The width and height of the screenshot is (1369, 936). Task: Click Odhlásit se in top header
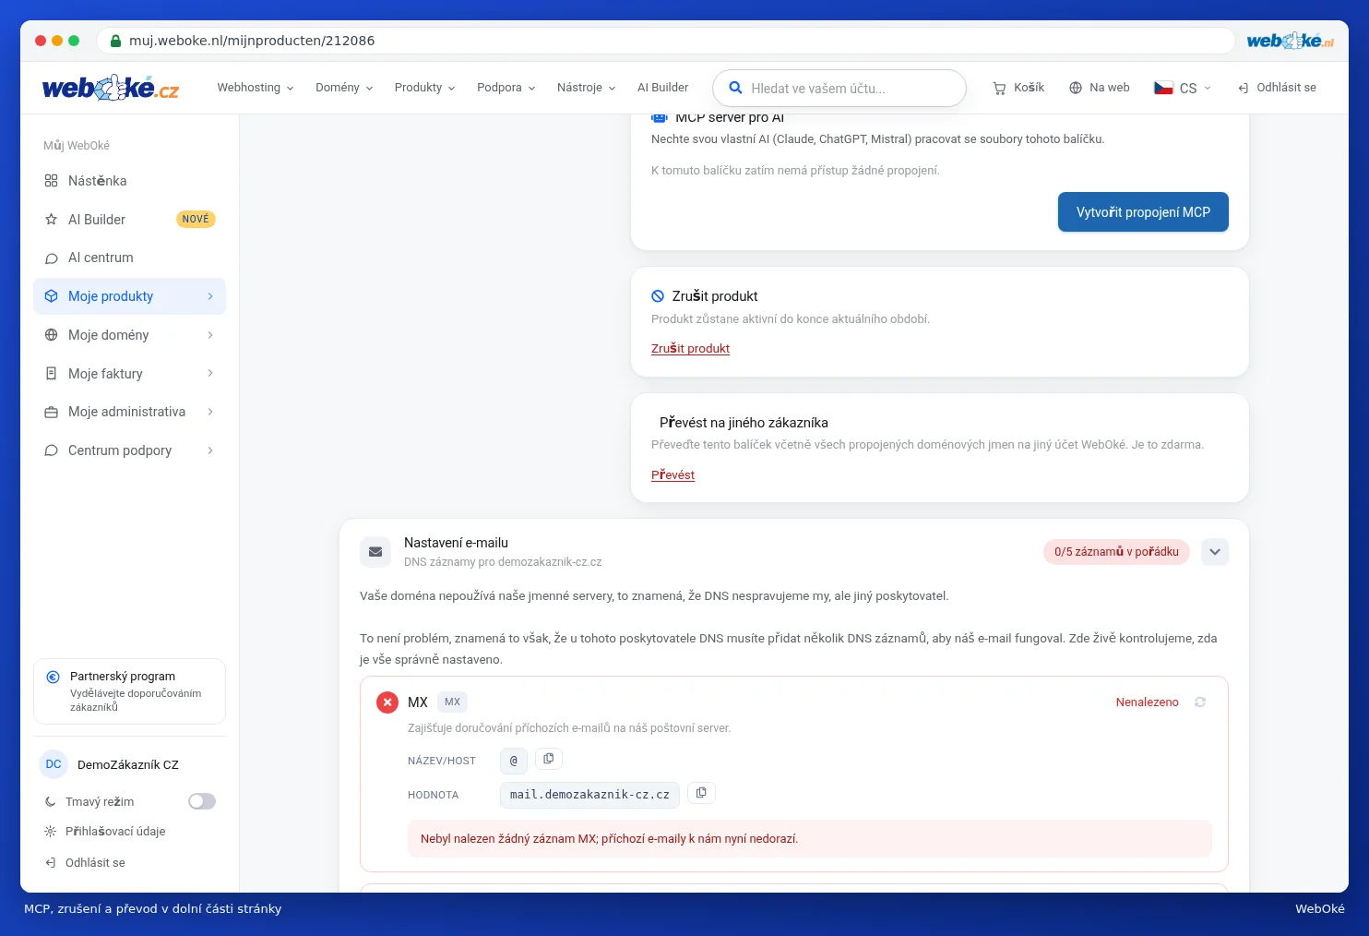click(x=1277, y=88)
